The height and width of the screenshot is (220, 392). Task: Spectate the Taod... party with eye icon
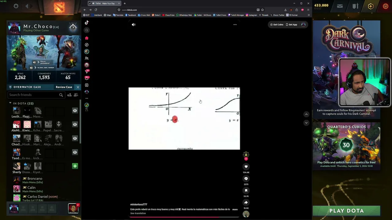click(75, 152)
